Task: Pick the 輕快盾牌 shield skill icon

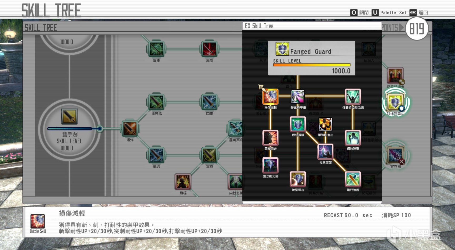Action: [x=298, y=124]
